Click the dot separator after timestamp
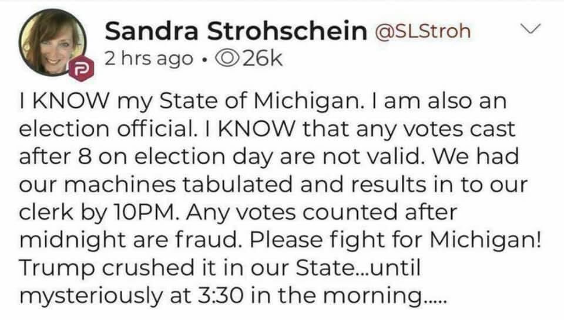Screen dimensions: 564x320 coord(204,60)
